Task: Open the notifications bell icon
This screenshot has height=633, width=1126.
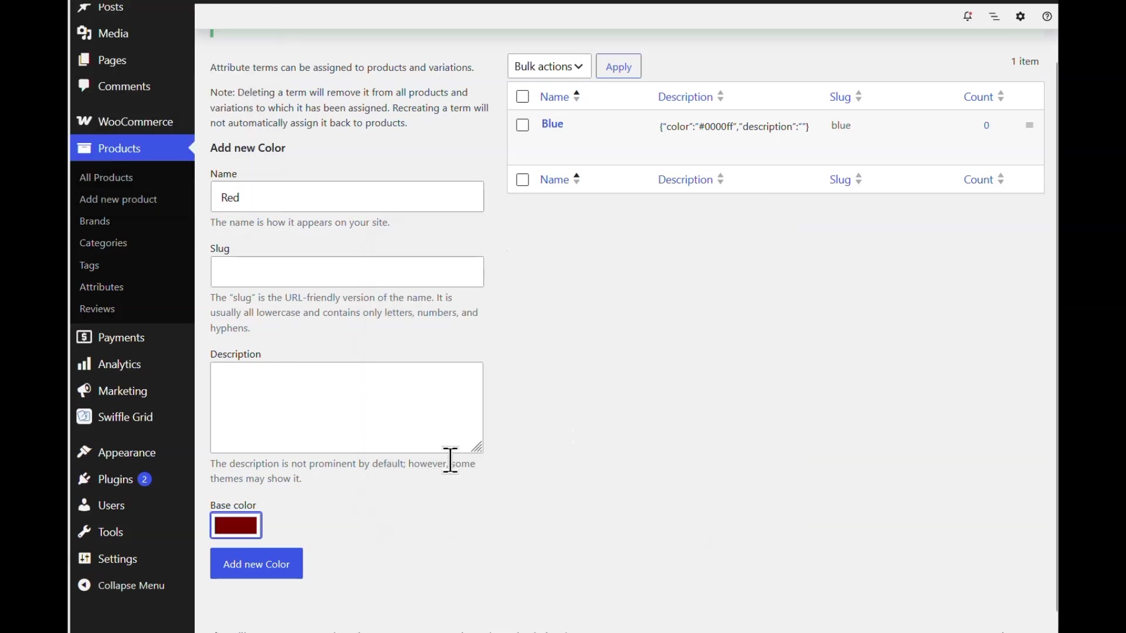Action: (x=968, y=16)
